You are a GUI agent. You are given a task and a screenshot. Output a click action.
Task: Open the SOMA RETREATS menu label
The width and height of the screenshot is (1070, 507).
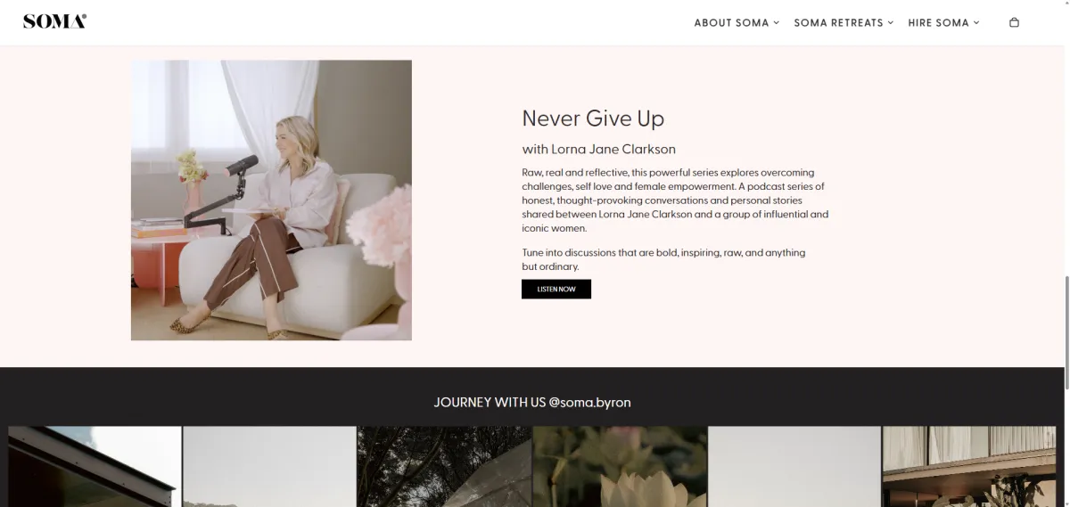[x=838, y=22]
